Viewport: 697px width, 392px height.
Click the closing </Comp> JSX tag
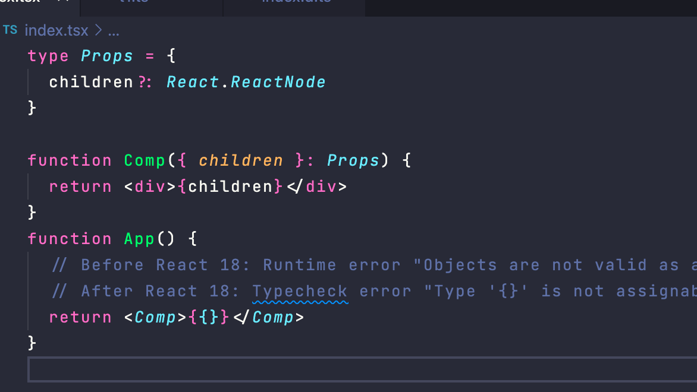(x=269, y=317)
